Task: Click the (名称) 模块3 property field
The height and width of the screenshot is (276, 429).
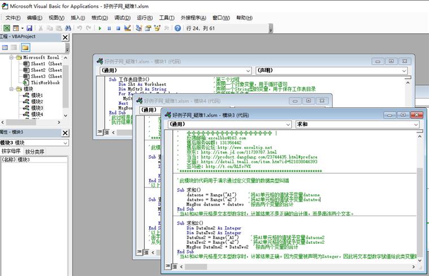Action: [x=34, y=160]
